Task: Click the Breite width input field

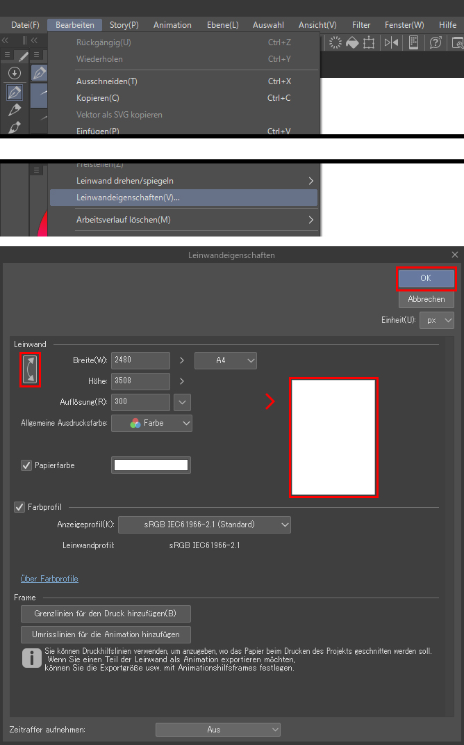Action: (140, 360)
